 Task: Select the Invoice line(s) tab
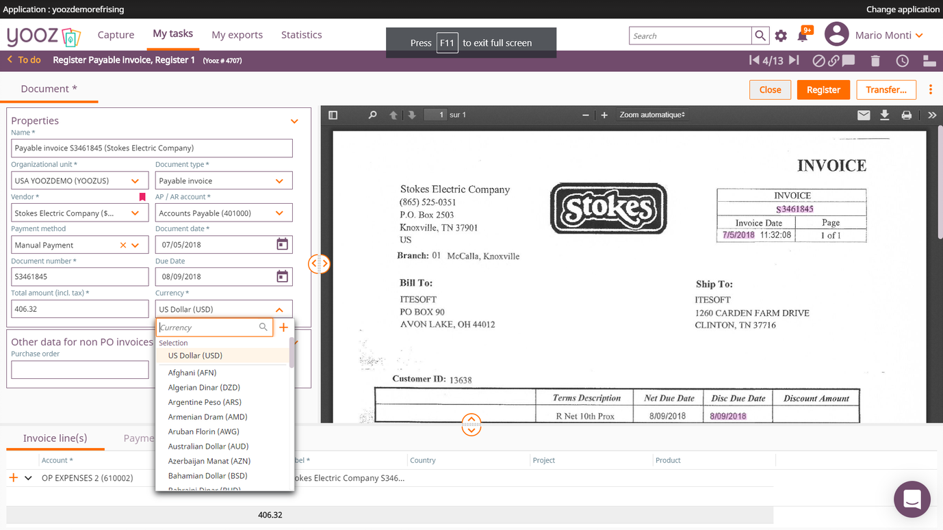55,438
